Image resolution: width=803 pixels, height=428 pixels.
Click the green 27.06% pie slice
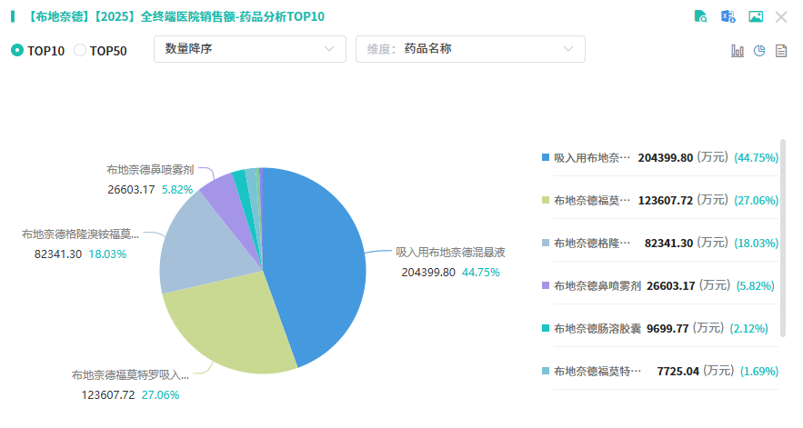pyautogui.click(x=227, y=327)
